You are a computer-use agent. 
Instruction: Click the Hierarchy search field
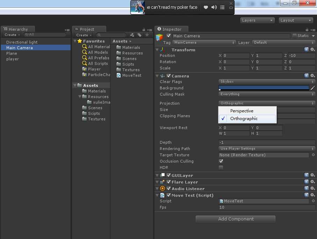pyautogui.click(x=45, y=35)
